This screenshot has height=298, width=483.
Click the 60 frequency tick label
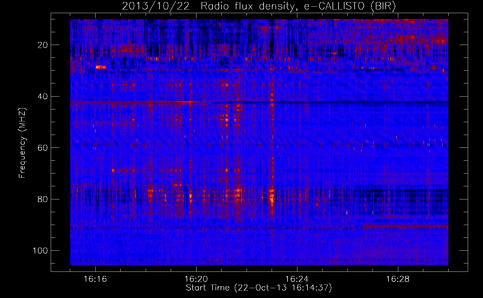[43, 148]
